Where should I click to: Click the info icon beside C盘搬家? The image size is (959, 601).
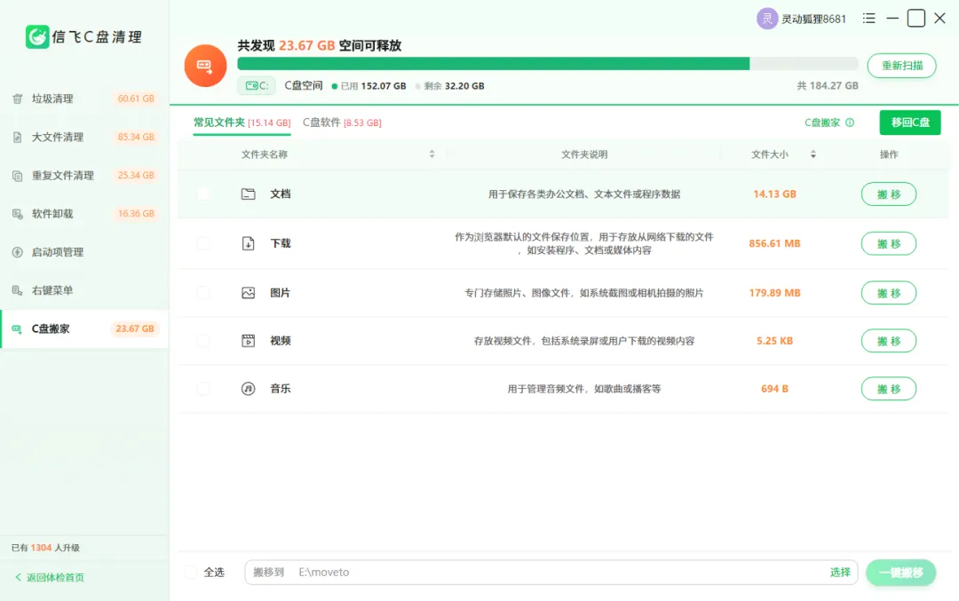850,123
